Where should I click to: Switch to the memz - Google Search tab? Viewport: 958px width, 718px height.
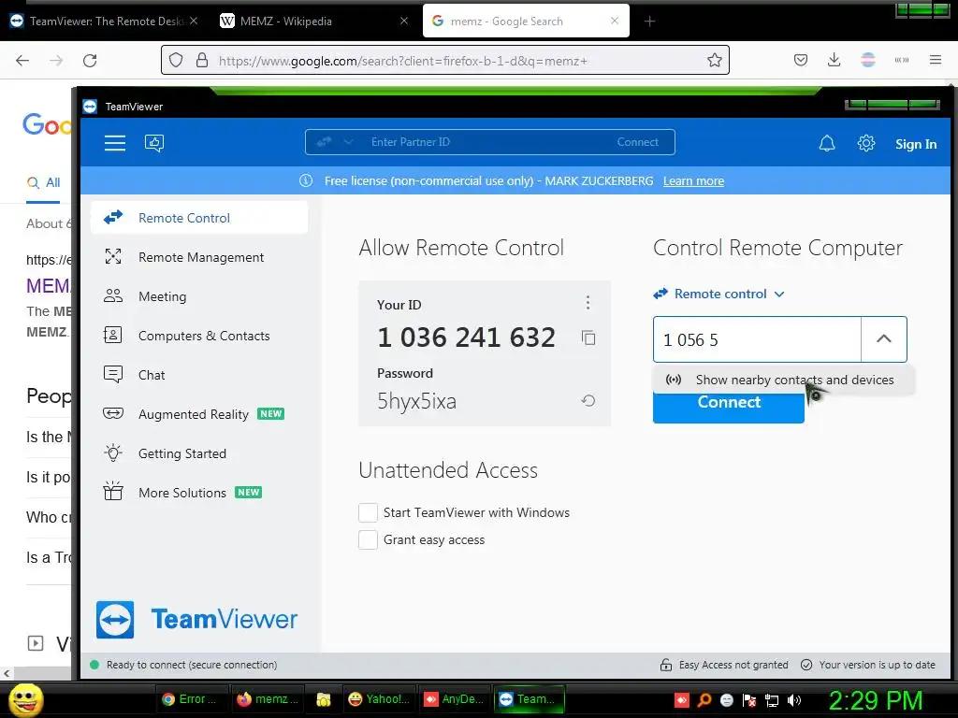(526, 21)
